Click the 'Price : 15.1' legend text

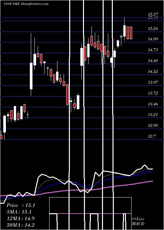[21, 205]
